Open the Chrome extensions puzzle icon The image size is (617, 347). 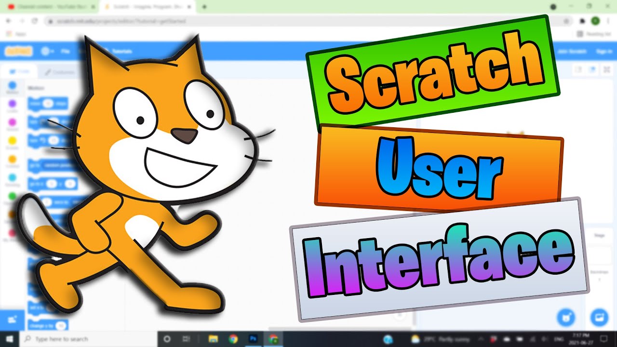[x=583, y=21]
